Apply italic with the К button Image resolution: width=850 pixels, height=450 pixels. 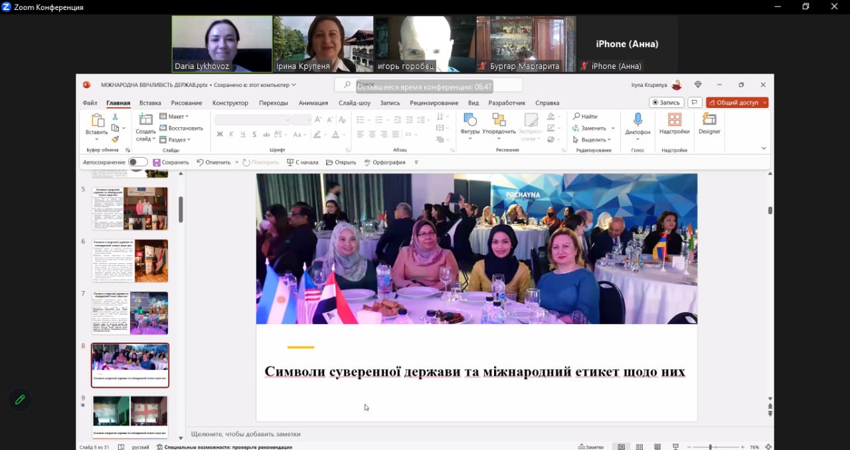pyautogui.click(x=232, y=134)
